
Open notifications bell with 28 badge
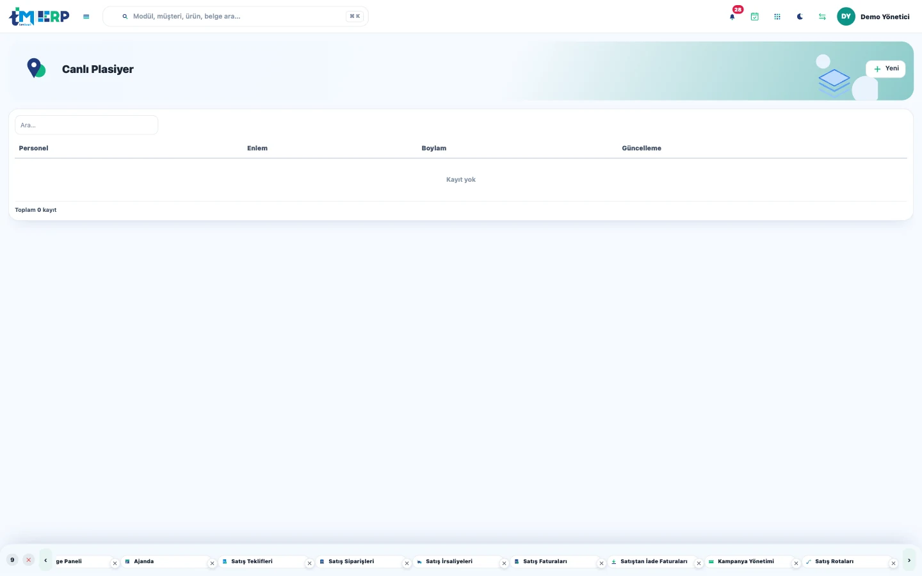pyautogui.click(x=732, y=17)
